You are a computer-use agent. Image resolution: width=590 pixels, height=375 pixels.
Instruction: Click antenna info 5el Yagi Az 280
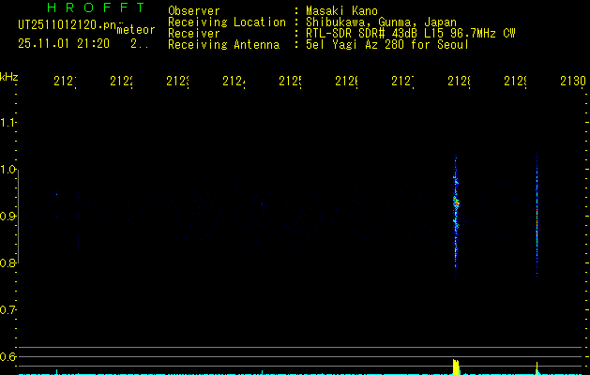click(387, 45)
